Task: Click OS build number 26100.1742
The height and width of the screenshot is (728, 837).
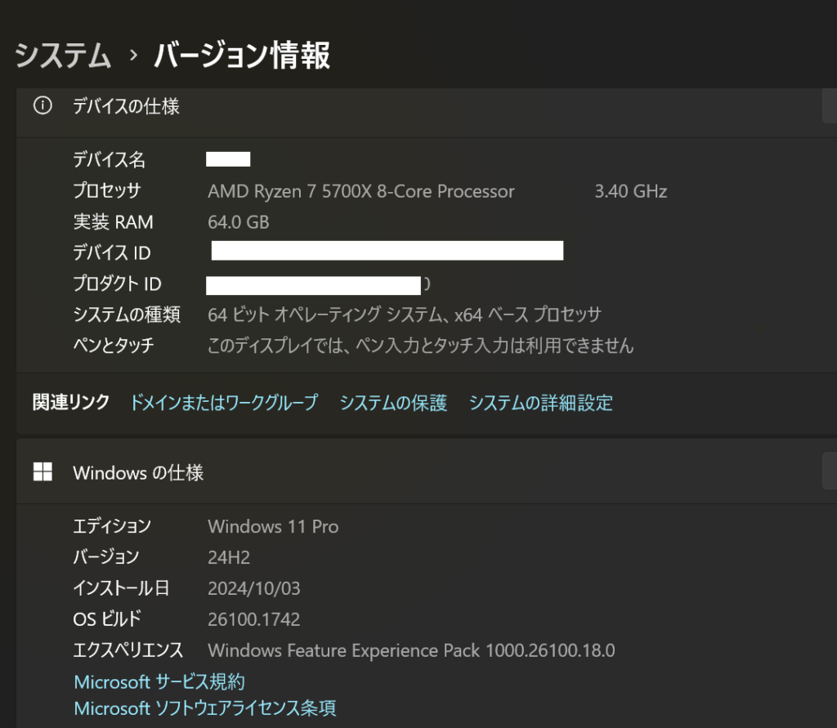Action: (254, 619)
